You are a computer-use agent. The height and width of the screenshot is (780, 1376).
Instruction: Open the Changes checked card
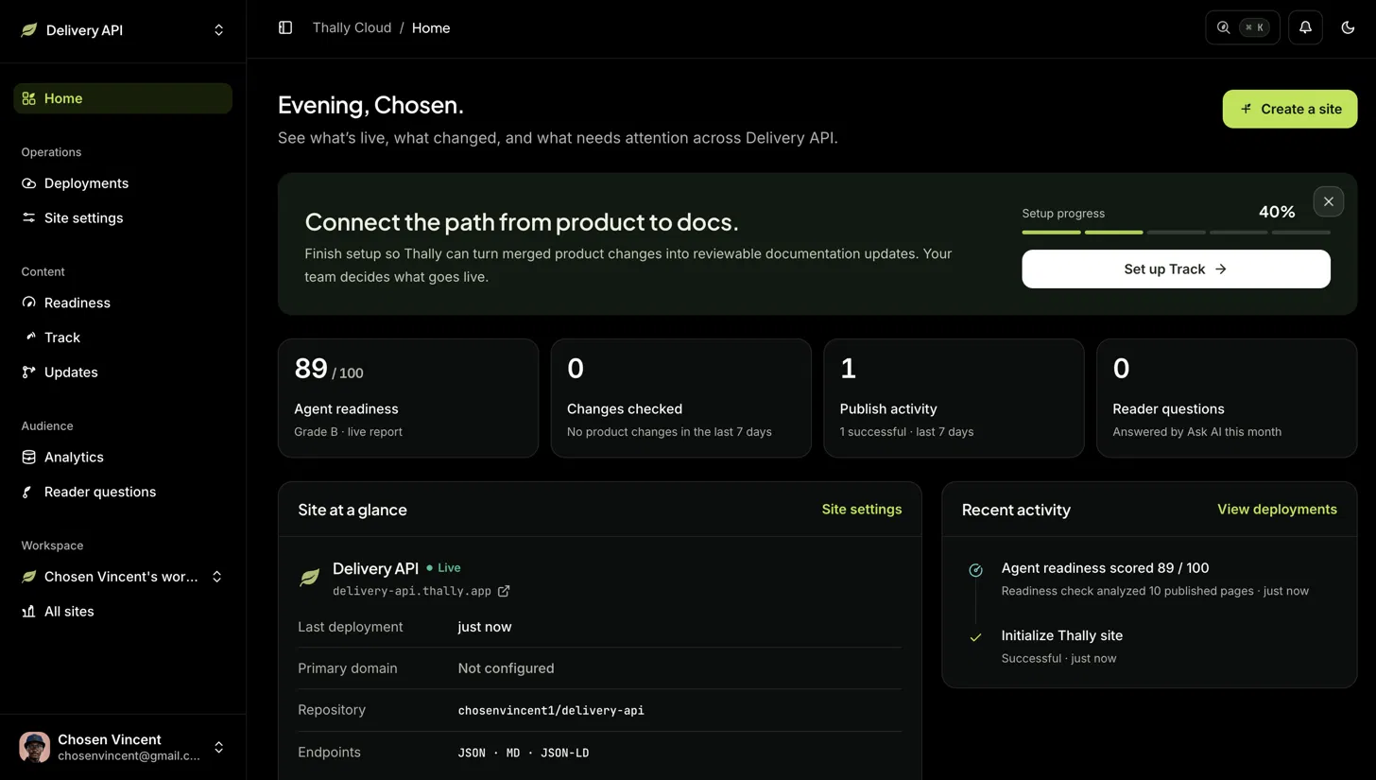click(680, 398)
